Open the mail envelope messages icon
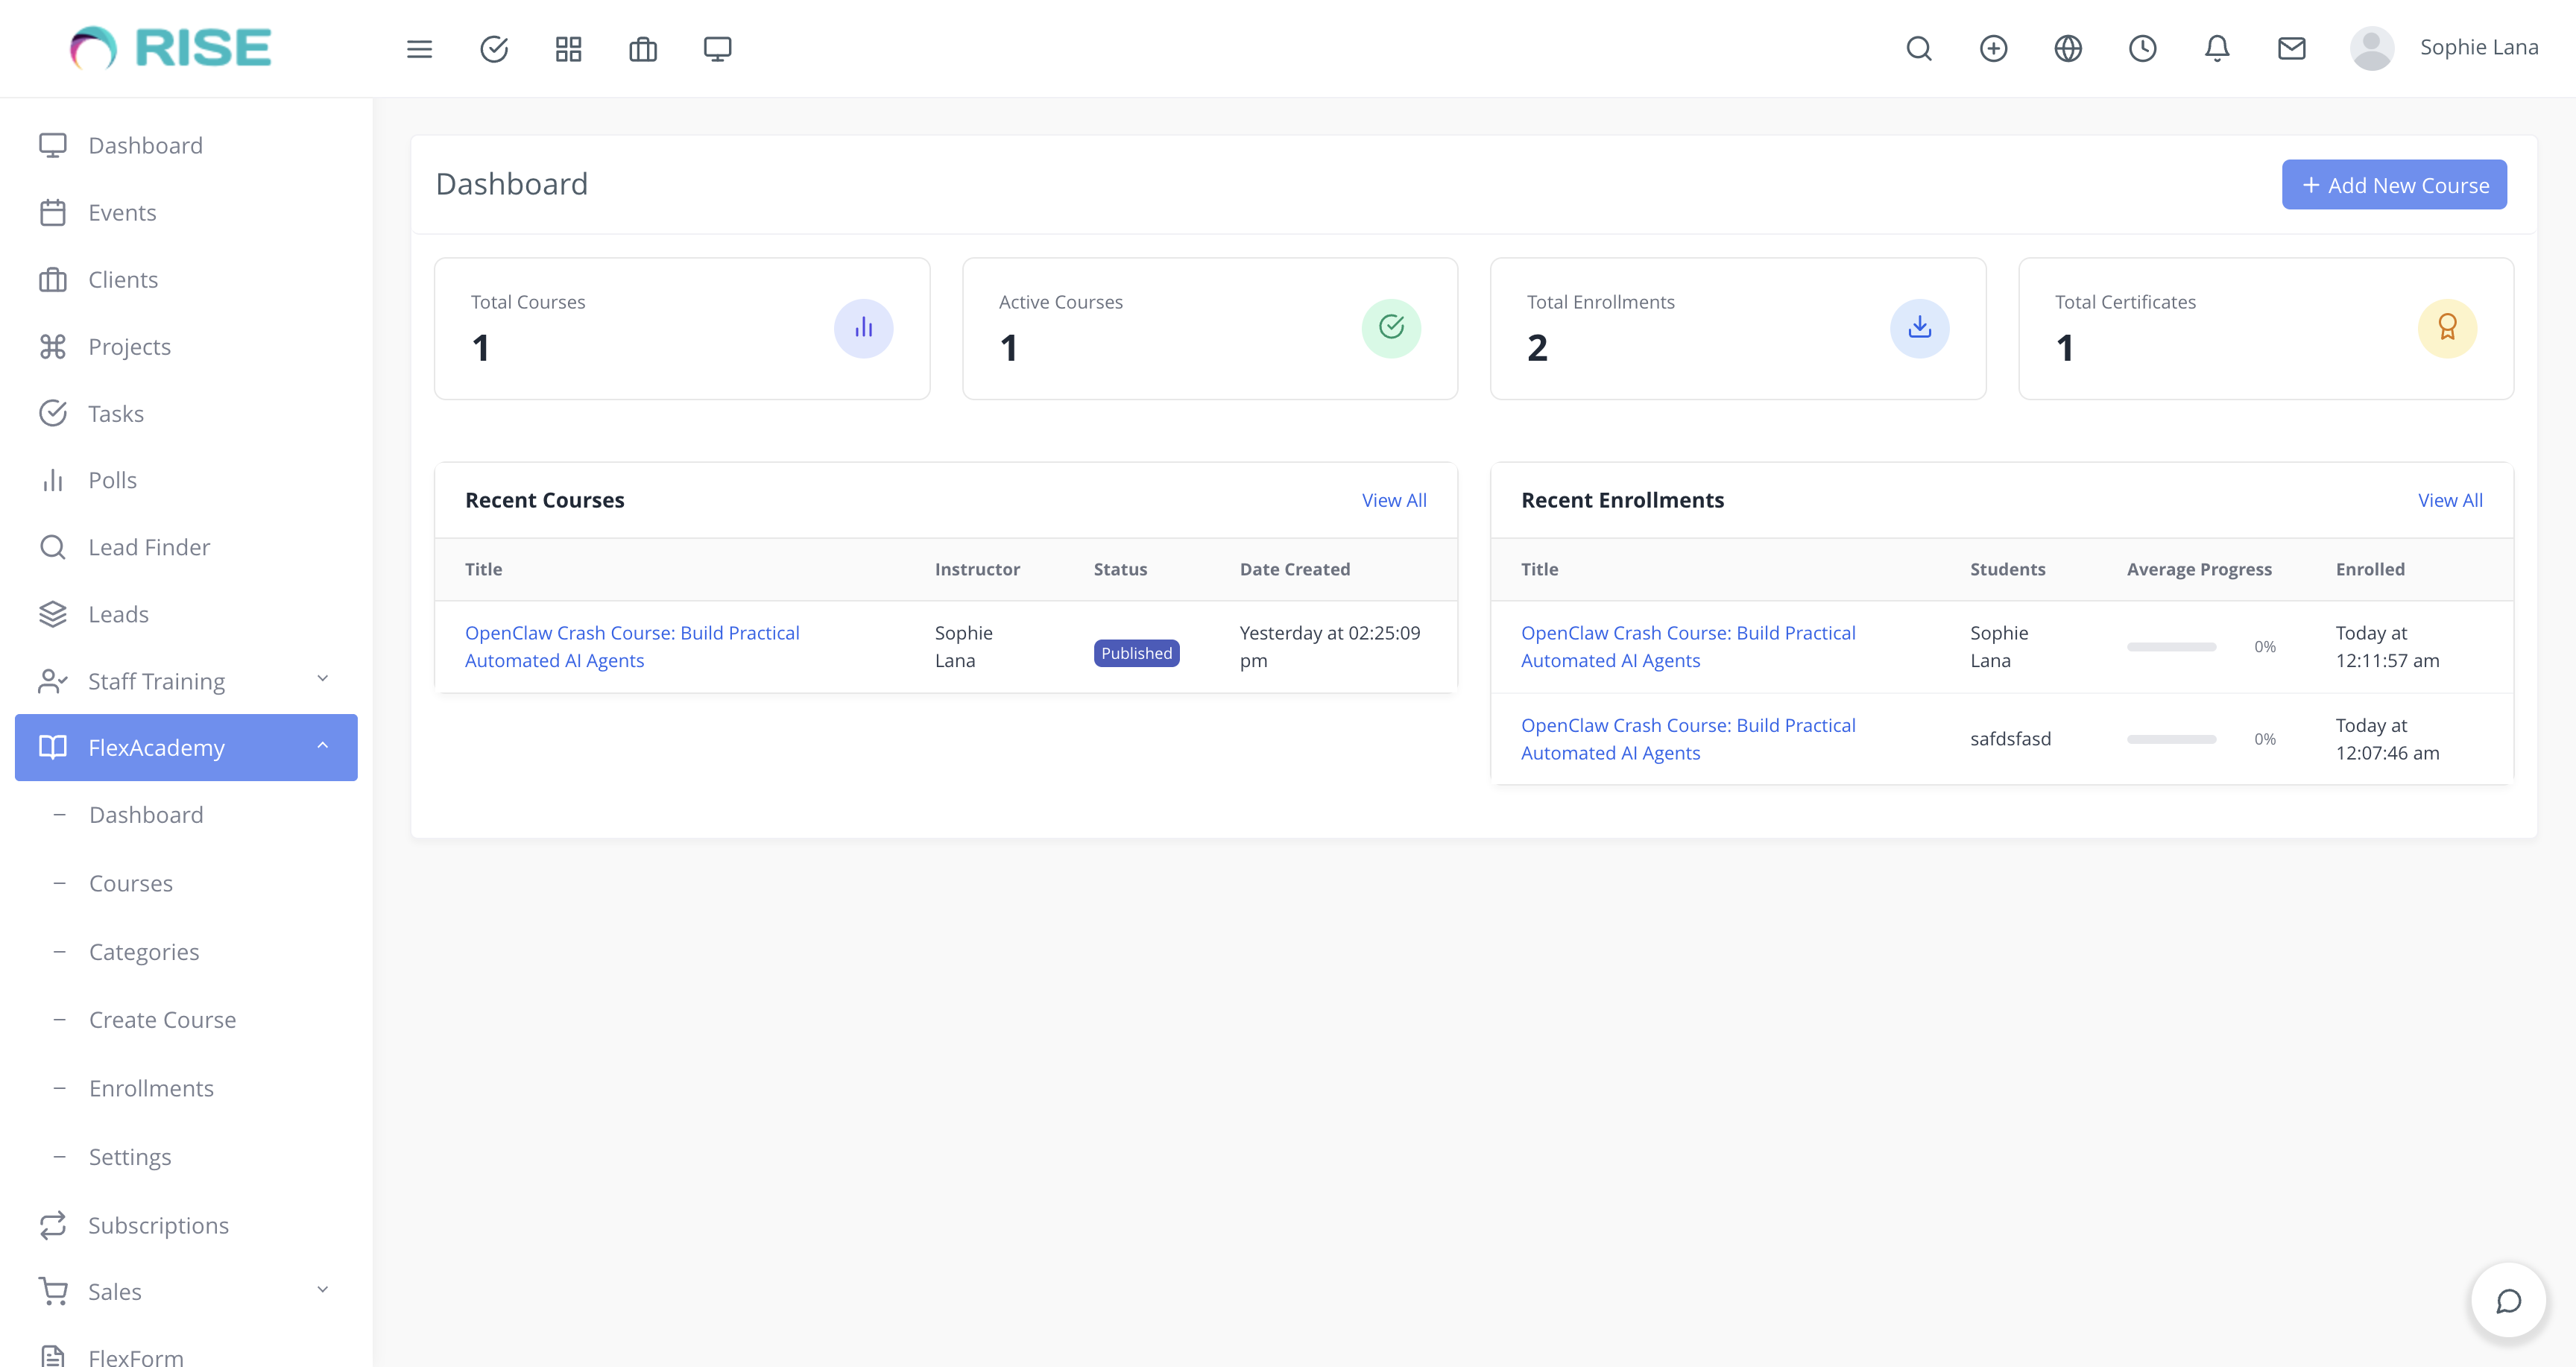The height and width of the screenshot is (1367, 2576). pos(2291,48)
